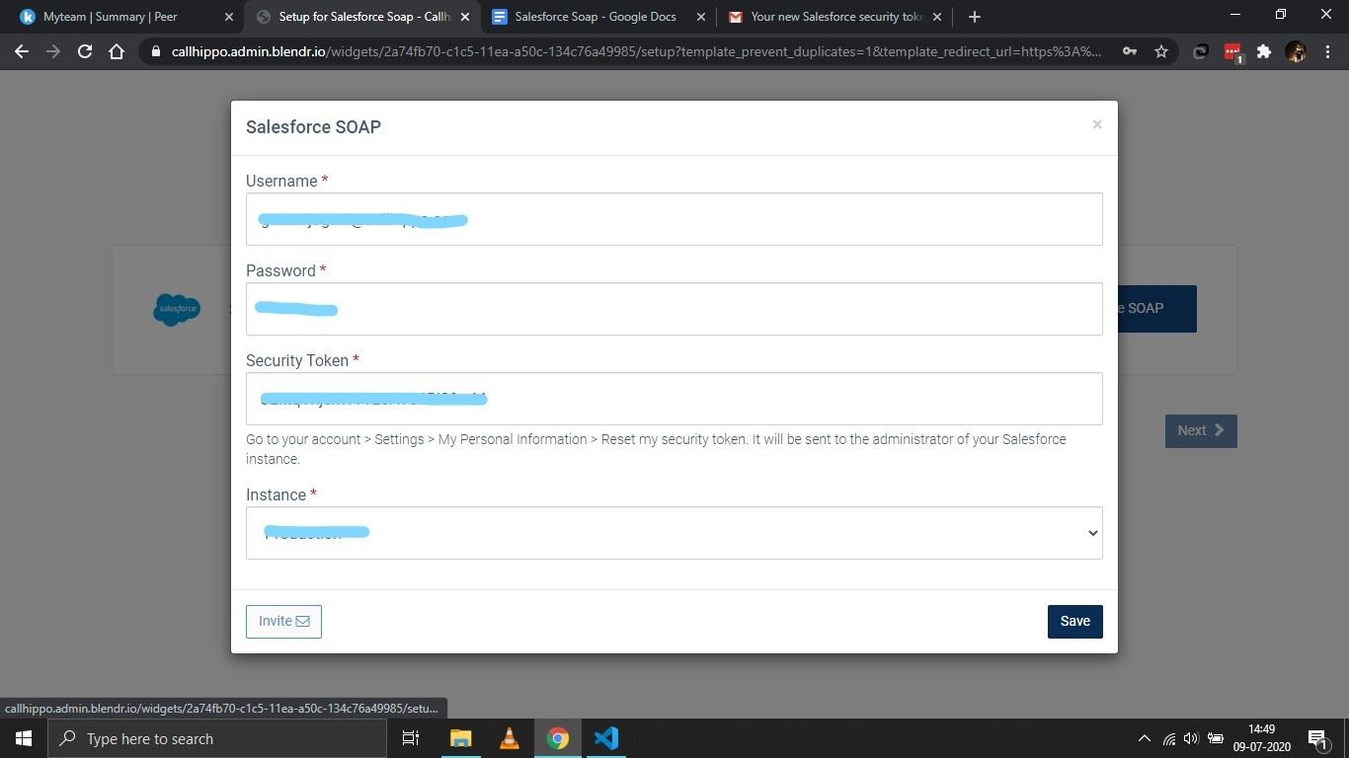1349x758 pixels.
Task: Open the Chrome profile avatar
Action: coord(1296,51)
